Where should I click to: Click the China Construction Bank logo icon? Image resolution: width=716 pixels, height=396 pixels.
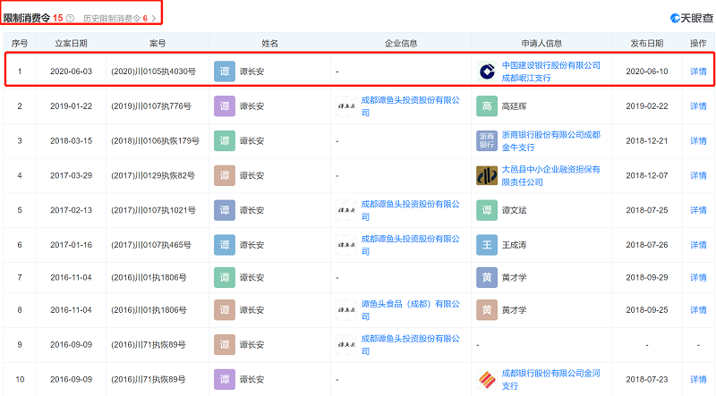(487, 71)
